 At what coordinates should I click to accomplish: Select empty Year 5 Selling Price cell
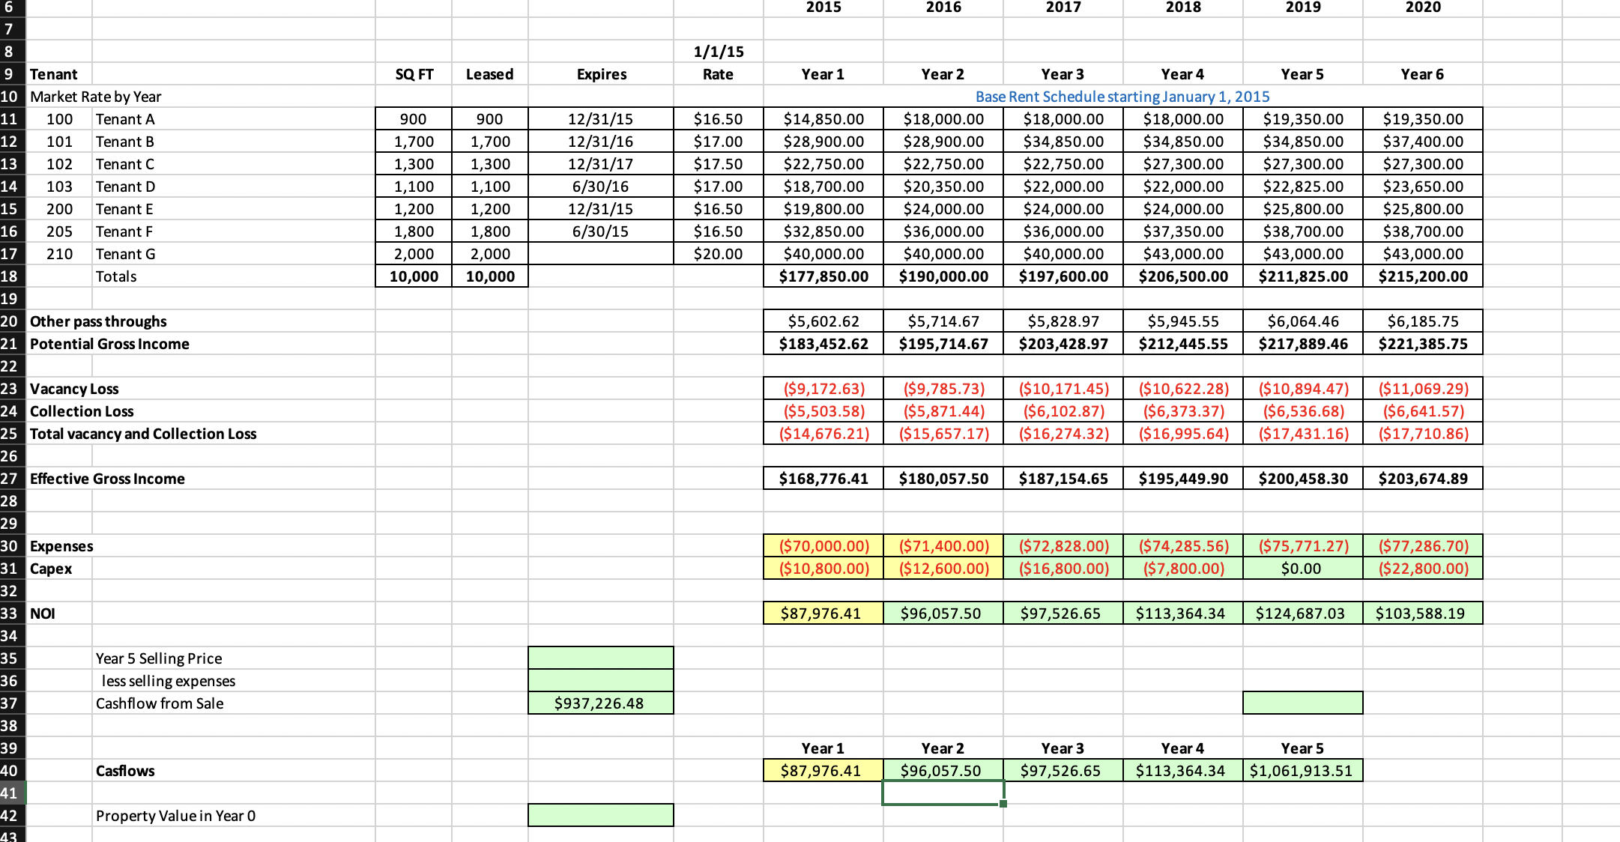point(600,658)
